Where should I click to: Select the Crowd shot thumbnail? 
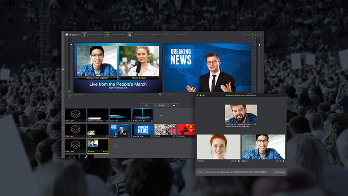click(165, 130)
